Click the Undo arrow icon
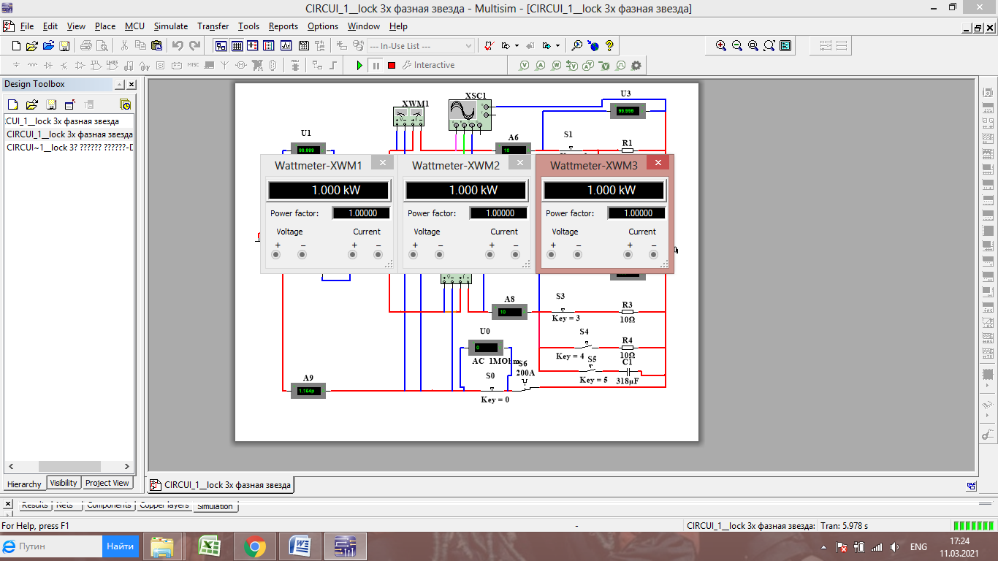The width and height of the screenshot is (998, 561). pos(178,45)
